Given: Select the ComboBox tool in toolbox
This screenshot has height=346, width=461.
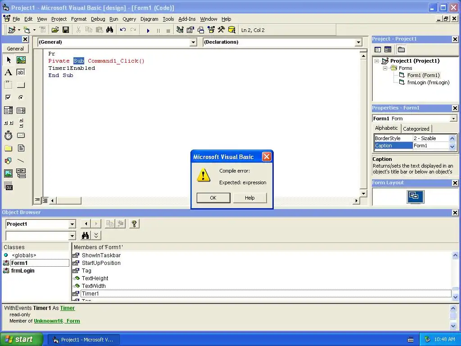Looking at the screenshot, I should pyautogui.click(x=9, y=110).
